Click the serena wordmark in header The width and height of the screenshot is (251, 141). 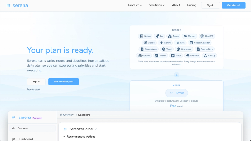click(20, 5)
